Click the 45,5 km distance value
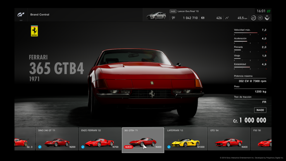Screen dimensions: 286x161 tap(242, 18)
